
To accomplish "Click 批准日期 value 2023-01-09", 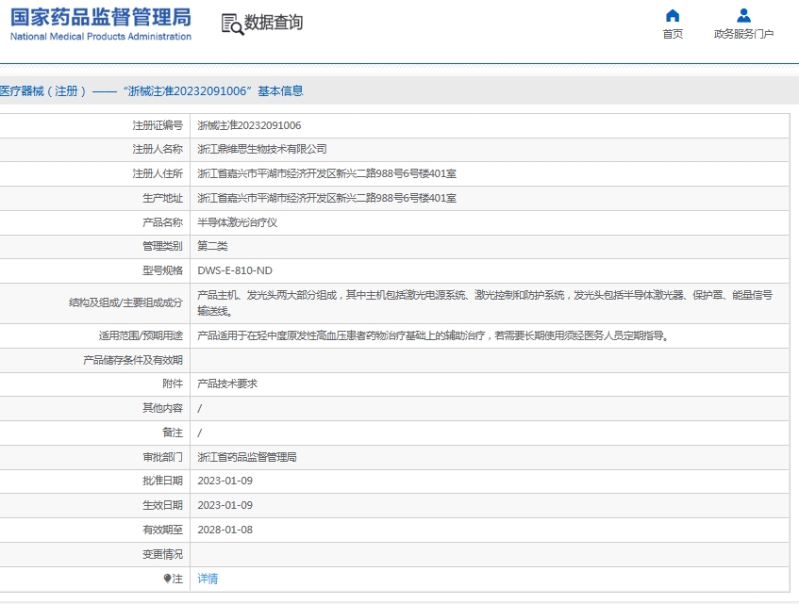I will coord(225,481).
